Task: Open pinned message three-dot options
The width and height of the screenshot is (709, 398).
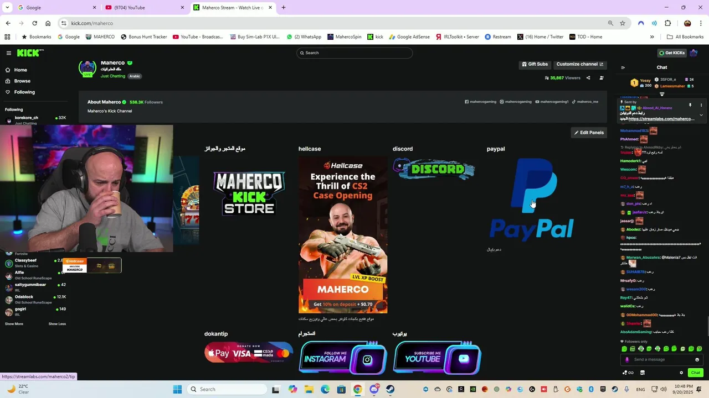Action: click(701, 105)
